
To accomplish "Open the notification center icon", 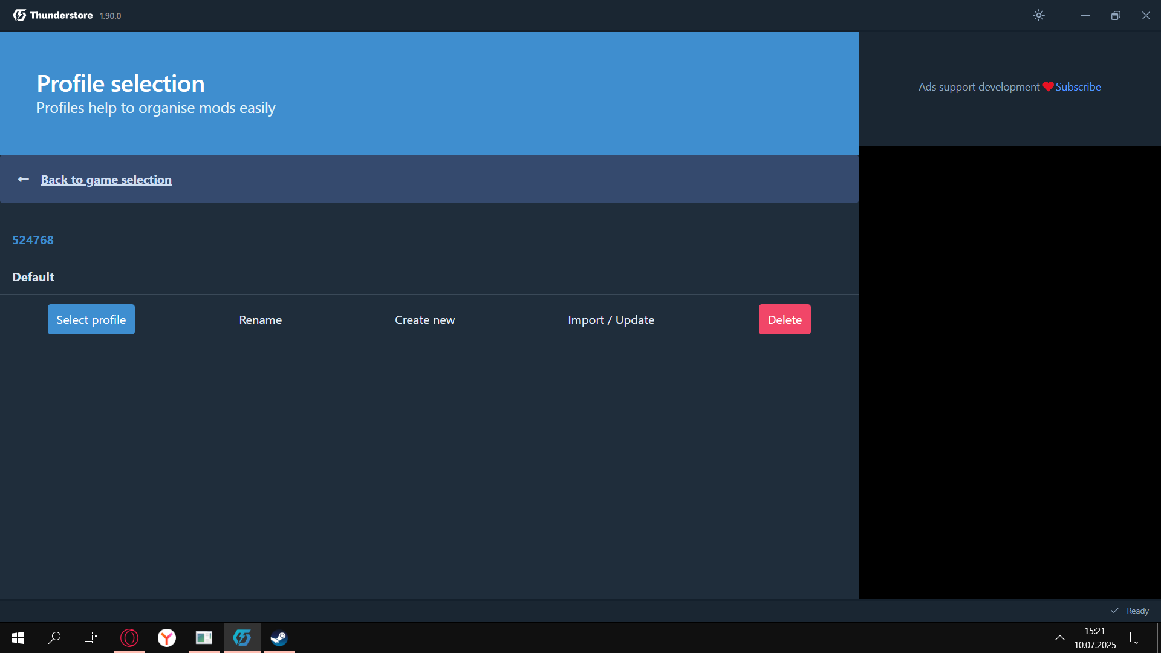I will click(1136, 638).
